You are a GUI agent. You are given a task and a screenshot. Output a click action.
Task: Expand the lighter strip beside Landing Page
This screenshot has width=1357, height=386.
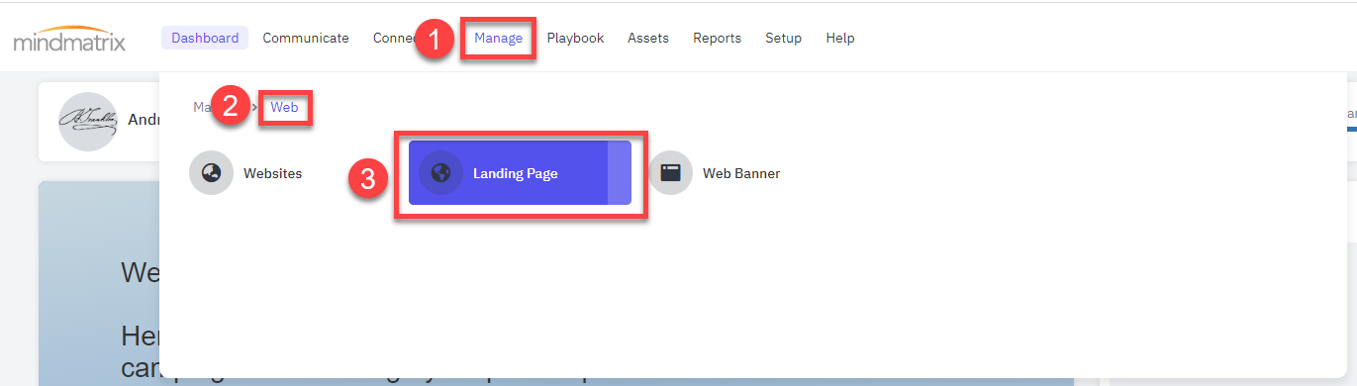(x=619, y=173)
